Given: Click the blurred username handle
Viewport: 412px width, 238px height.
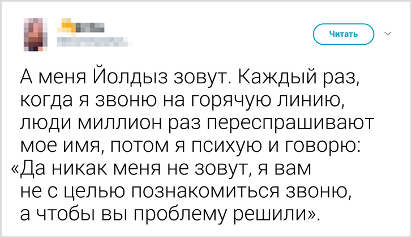Looking at the screenshot, I should tap(95, 41).
